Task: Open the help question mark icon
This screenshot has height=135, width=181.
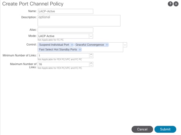Action: point(170,4)
